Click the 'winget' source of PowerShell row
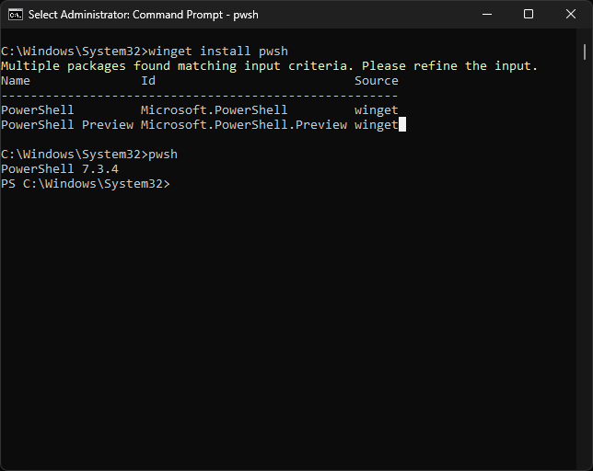This screenshot has width=593, height=471. pos(377,110)
